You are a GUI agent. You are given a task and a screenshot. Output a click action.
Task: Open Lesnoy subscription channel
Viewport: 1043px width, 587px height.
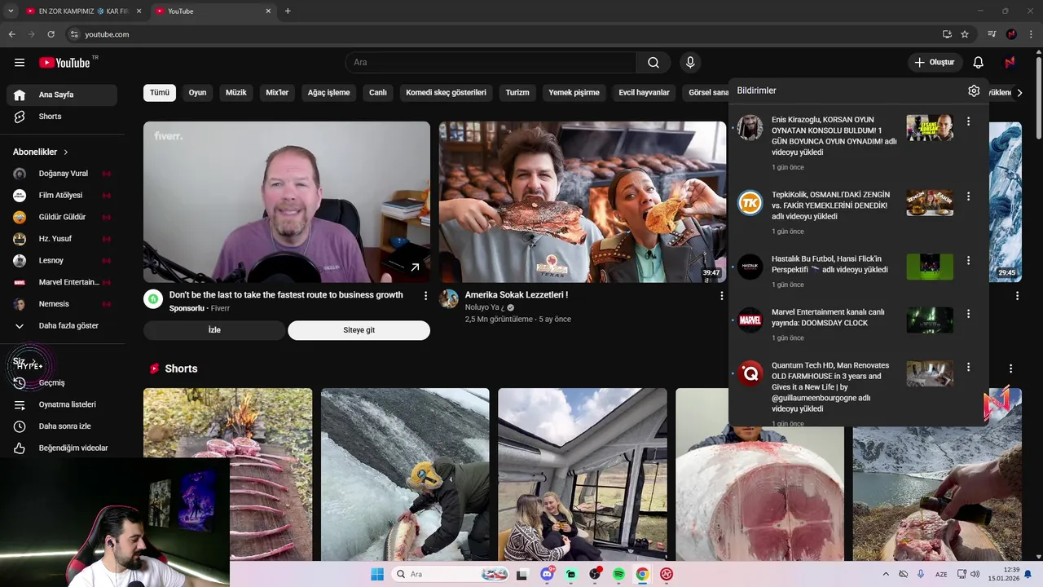pos(62,261)
